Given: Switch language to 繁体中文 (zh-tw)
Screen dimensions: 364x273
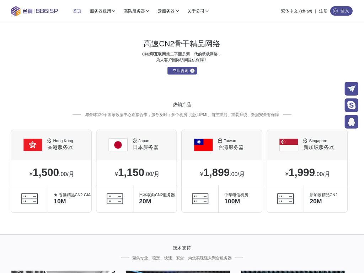Looking at the screenshot, I should (x=296, y=11).
